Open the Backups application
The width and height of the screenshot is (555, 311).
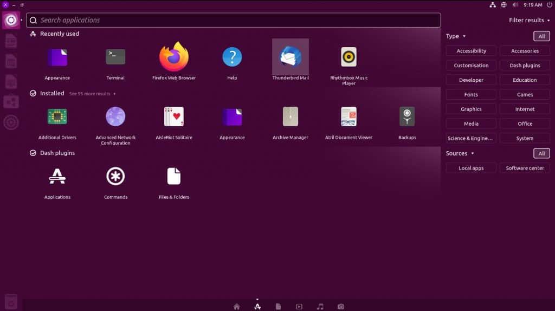pos(406,117)
